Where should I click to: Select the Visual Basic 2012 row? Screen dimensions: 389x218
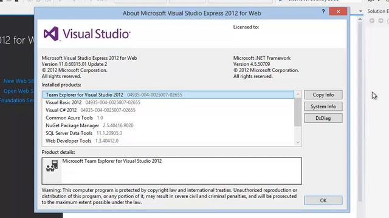tap(168, 102)
